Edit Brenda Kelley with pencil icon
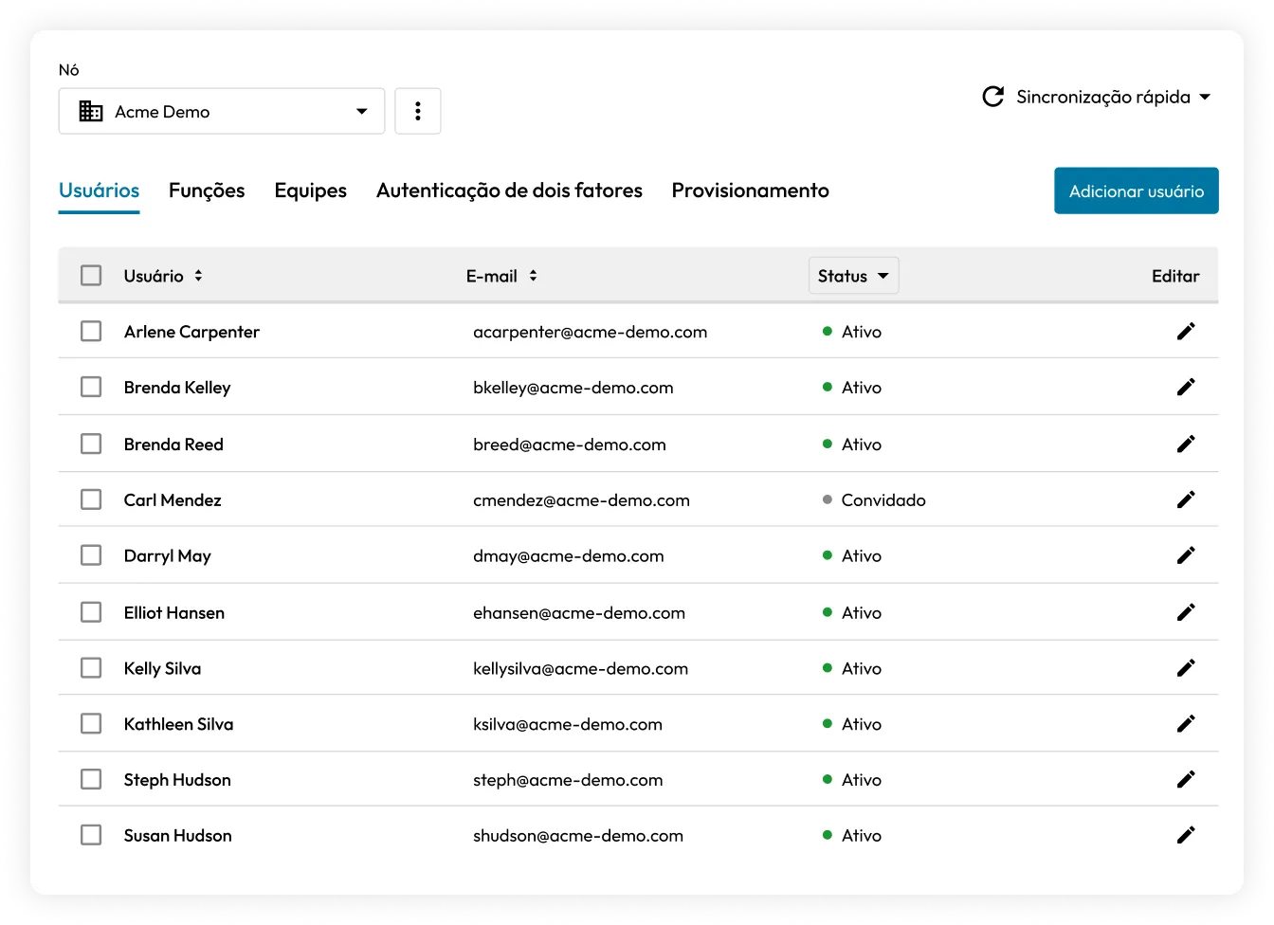 1186,387
